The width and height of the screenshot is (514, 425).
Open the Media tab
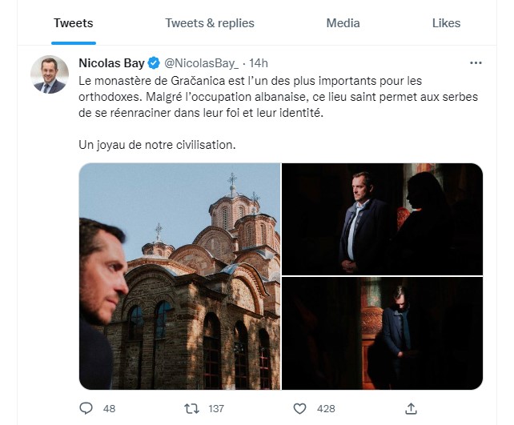343,23
